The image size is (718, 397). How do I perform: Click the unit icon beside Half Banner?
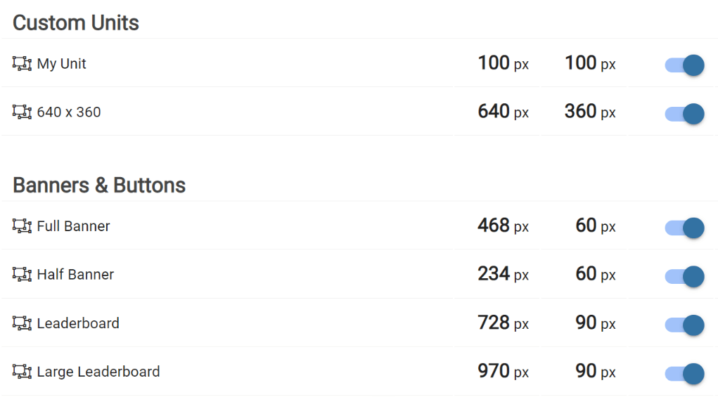pos(22,275)
